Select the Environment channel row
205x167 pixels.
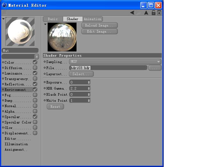(x=17, y=90)
